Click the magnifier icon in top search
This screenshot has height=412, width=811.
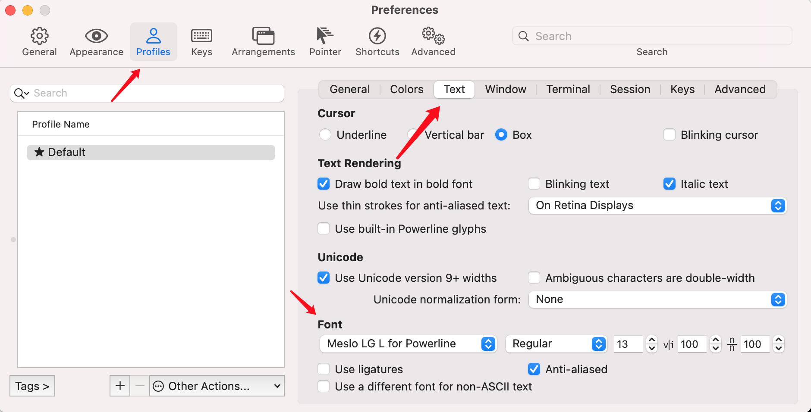(x=523, y=36)
